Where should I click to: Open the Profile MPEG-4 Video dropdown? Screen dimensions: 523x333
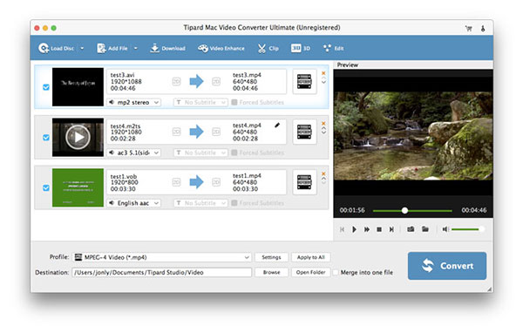click(x=162, y=257)
